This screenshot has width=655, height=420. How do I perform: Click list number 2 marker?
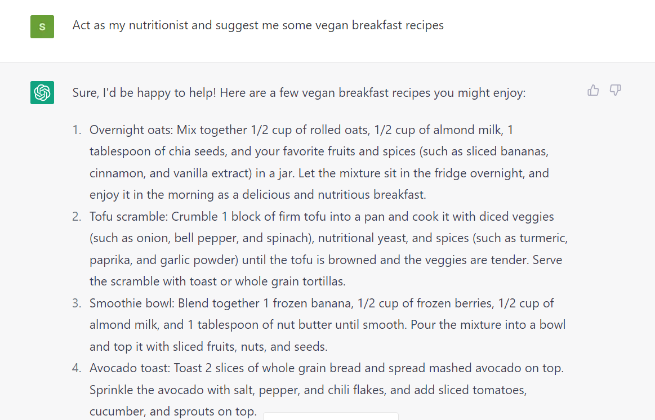pos(77,217)
